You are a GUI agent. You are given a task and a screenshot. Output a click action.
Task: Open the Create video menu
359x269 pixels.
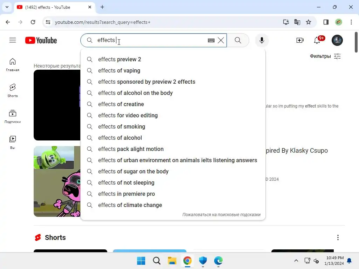300,40
